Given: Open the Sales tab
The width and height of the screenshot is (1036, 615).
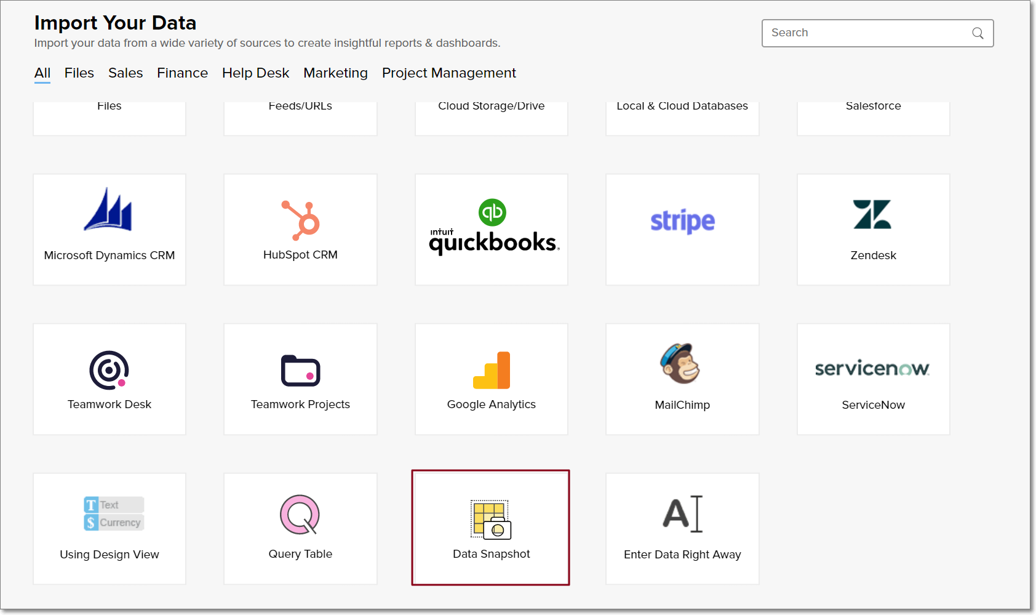Looking at the screenshot, I should click(x=126, y=73).
